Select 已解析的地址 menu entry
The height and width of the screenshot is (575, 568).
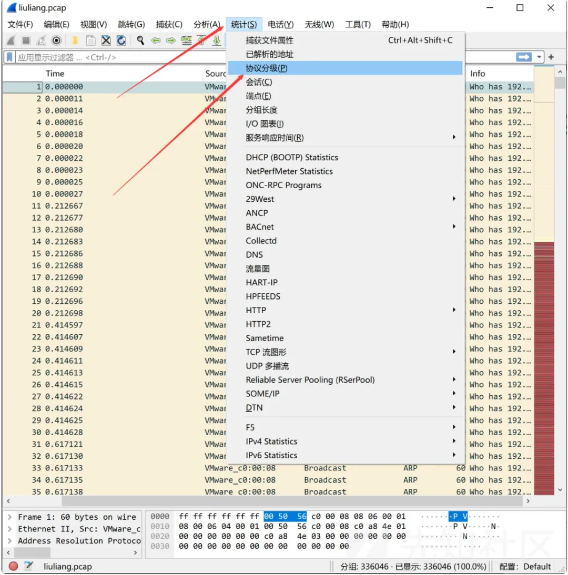click(x=345, y=54)
